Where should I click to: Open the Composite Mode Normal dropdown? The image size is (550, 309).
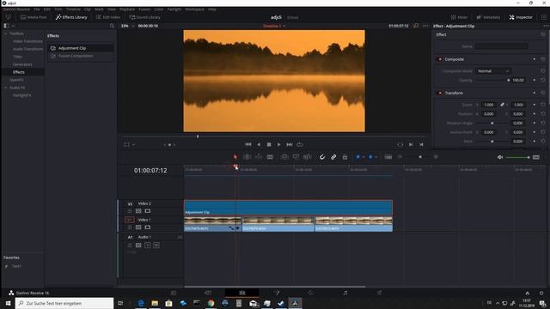(492, 71)
